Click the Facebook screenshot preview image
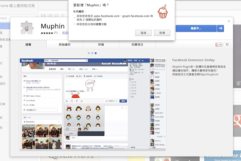 [x=93, y=104]
